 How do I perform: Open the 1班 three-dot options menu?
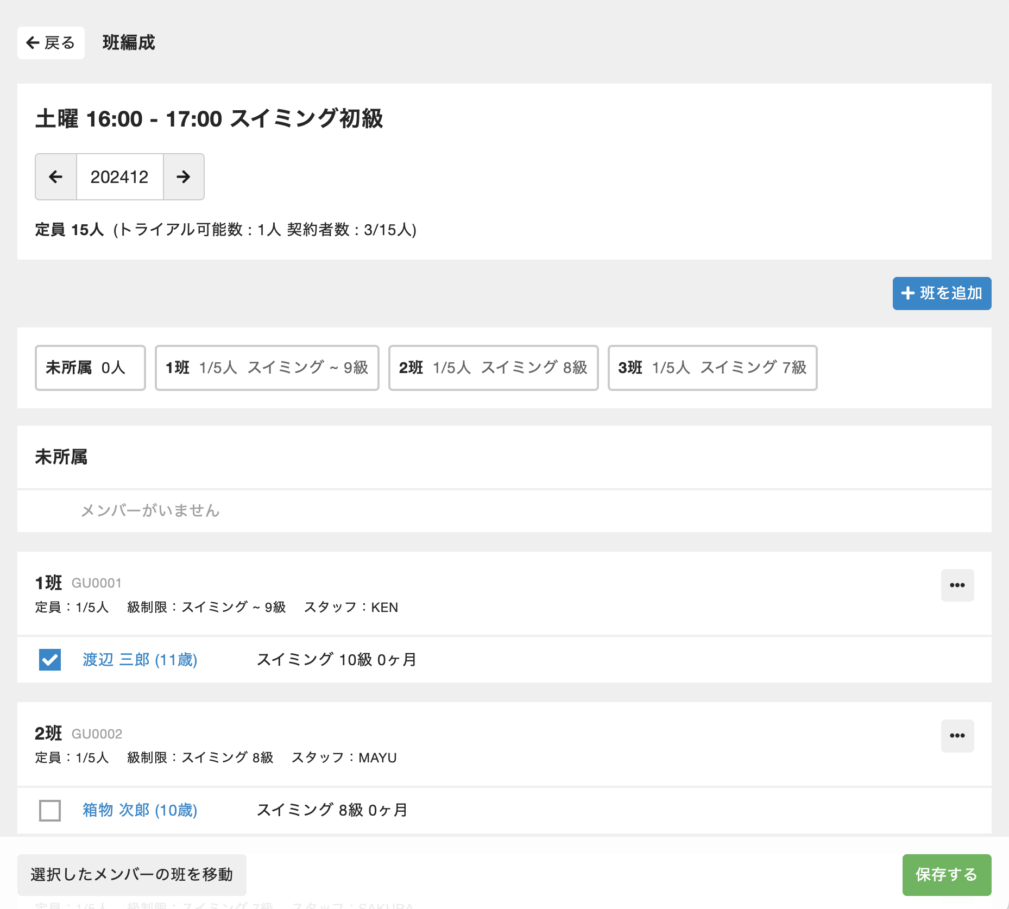(x=957, y=585)
